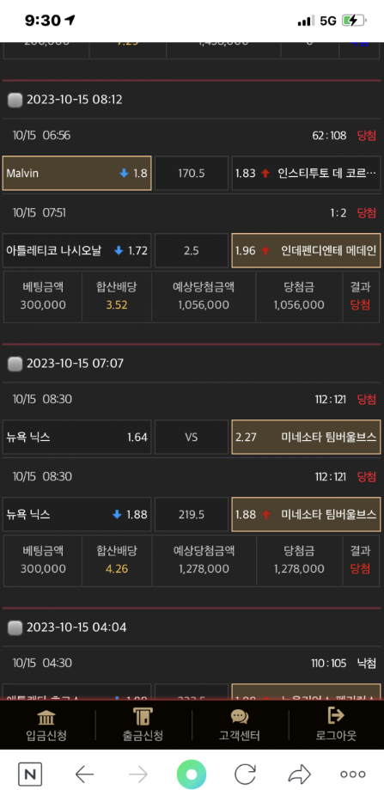The height and width of the screenshot is (790, 384).
Task: Open the browser three-dot more menu
Action: coord(353,774)
